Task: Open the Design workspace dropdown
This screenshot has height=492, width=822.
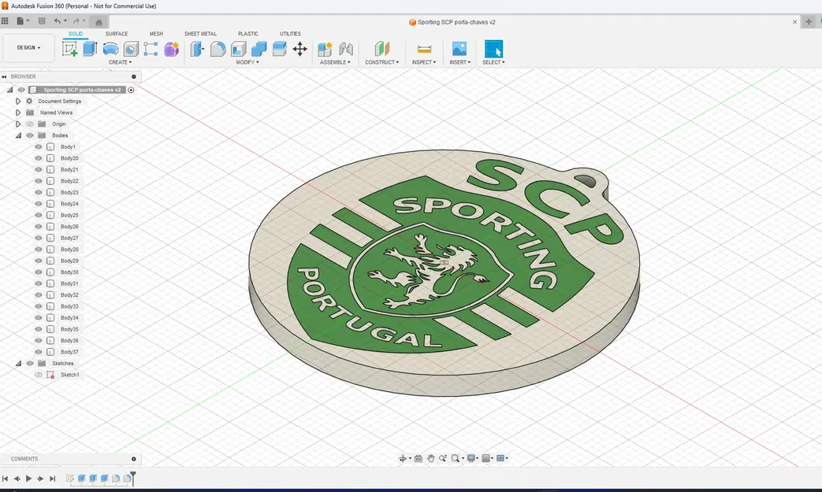Action: click(28, 47)
